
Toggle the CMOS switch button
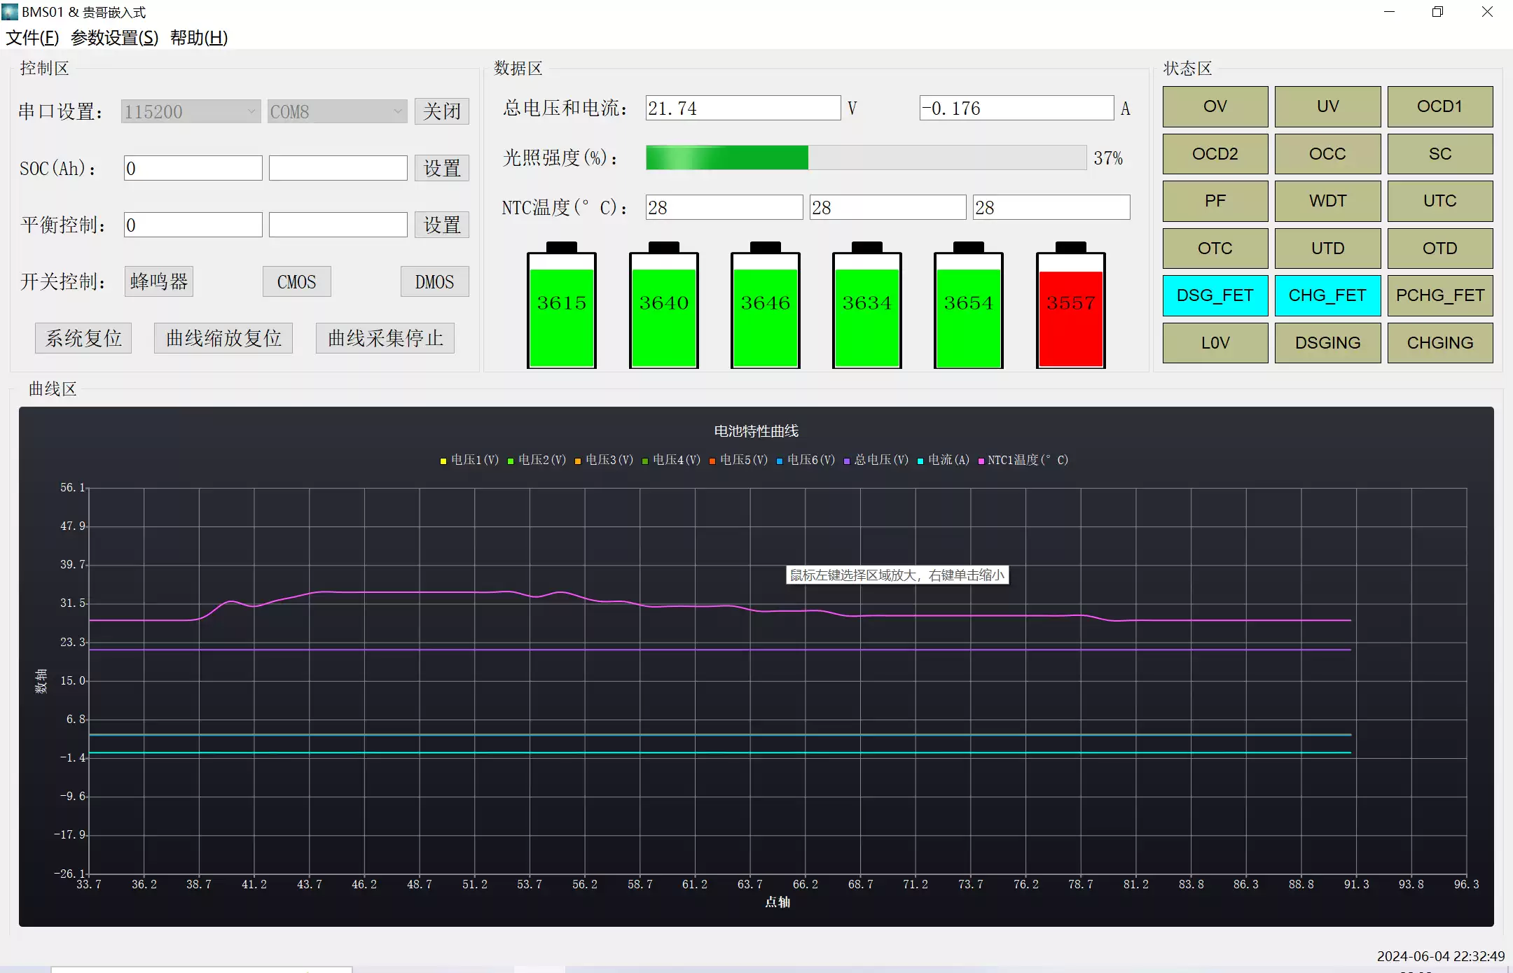coord(296,281)
